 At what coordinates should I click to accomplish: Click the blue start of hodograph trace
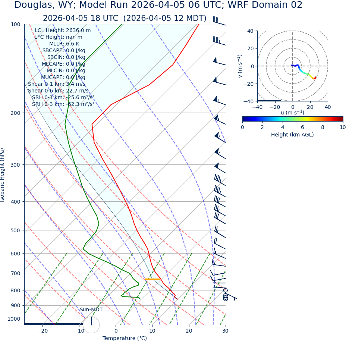click(292, 66)
